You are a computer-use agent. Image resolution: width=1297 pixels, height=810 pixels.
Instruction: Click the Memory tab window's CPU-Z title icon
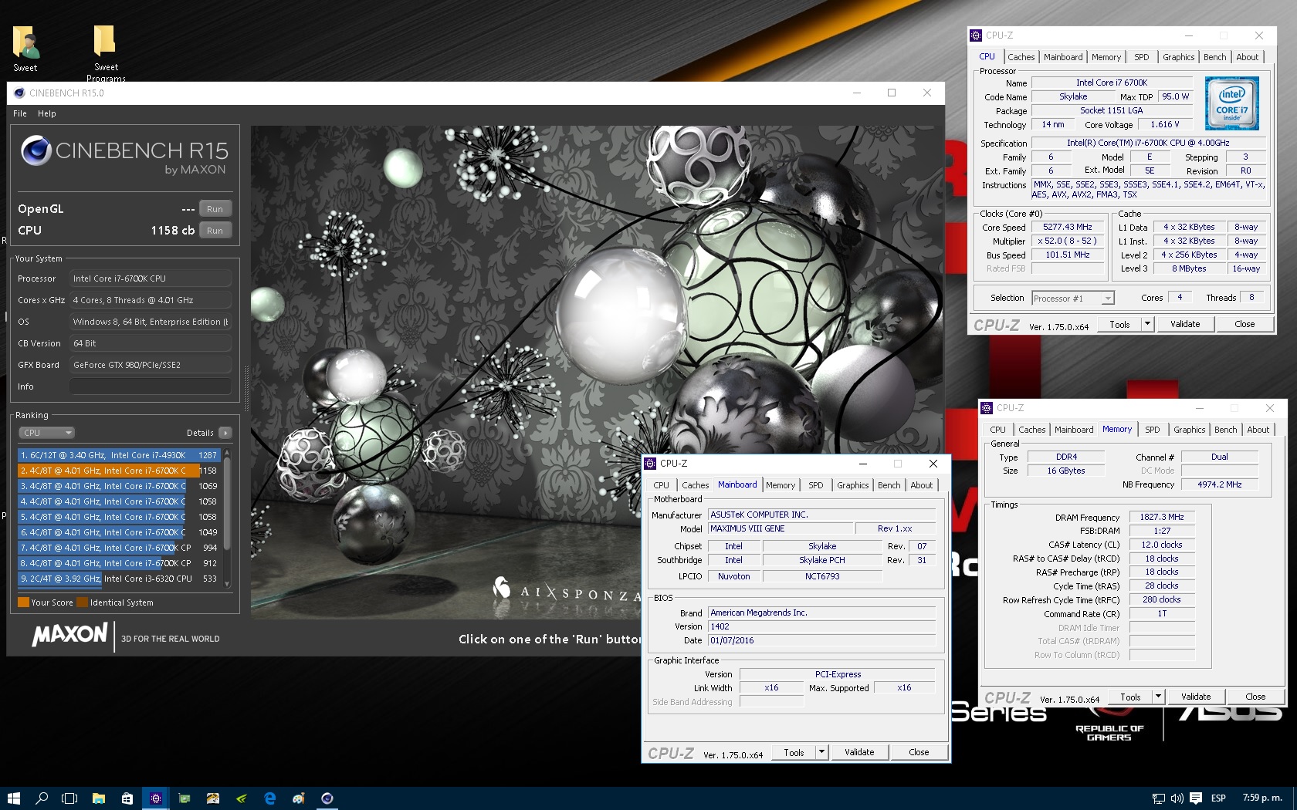tap(987, 408)
